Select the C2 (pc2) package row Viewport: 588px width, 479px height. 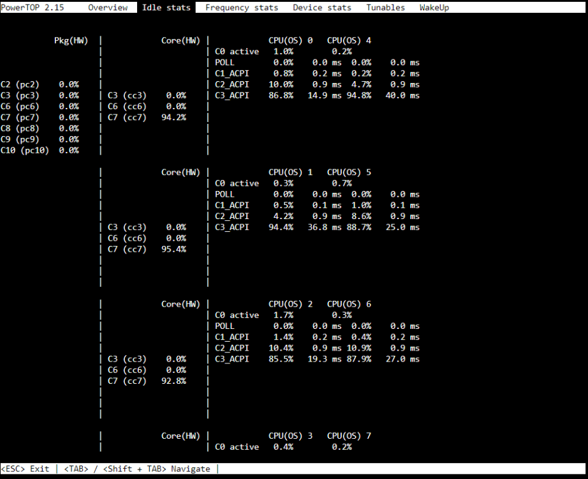pyautogui.click(x=40, y=84)
